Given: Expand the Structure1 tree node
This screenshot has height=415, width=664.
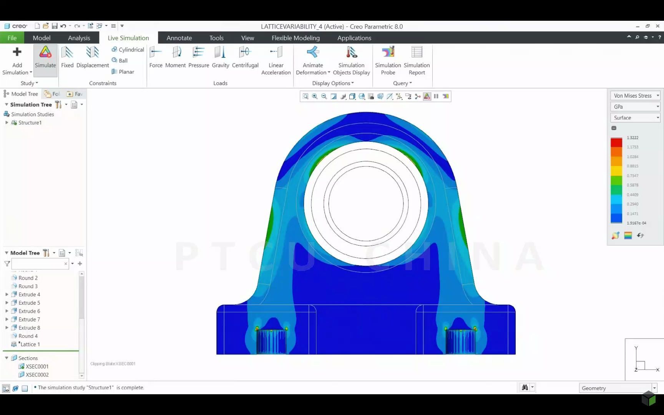Looking at the screenshot, I should [x=7, y=123].
